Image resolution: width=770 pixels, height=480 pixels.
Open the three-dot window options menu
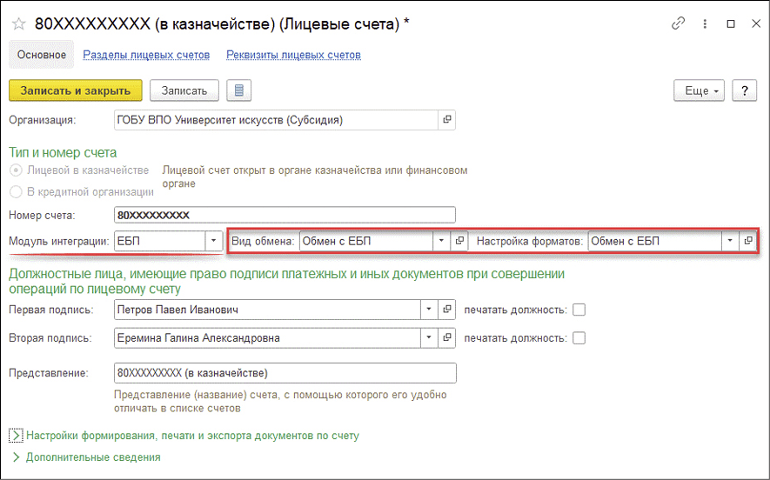705,24
